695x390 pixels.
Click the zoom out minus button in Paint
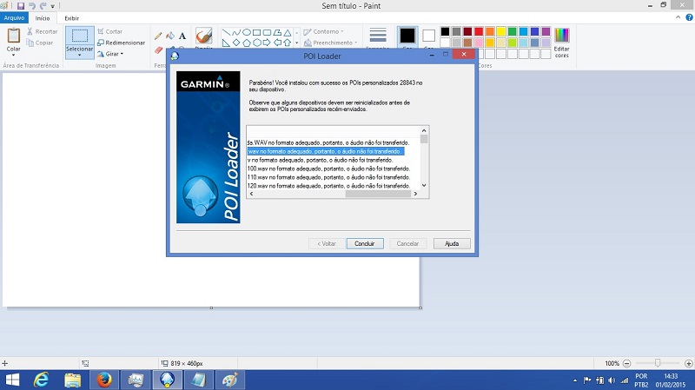pos(626,363)
